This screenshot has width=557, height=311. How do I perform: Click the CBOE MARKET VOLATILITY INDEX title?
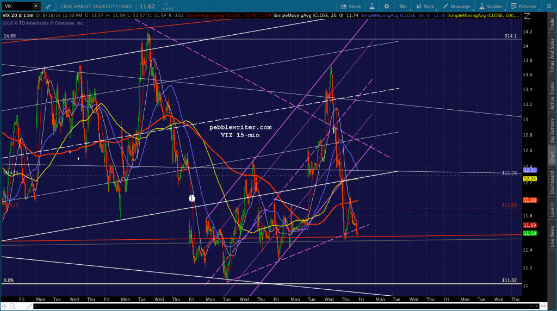[96, 7]
